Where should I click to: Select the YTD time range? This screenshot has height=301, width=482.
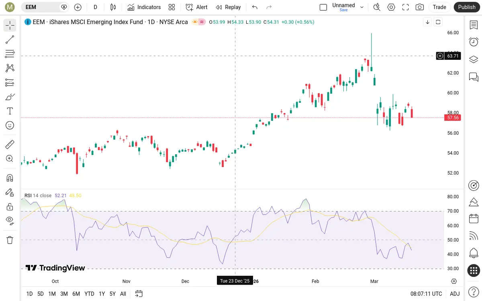coord(89,294)
